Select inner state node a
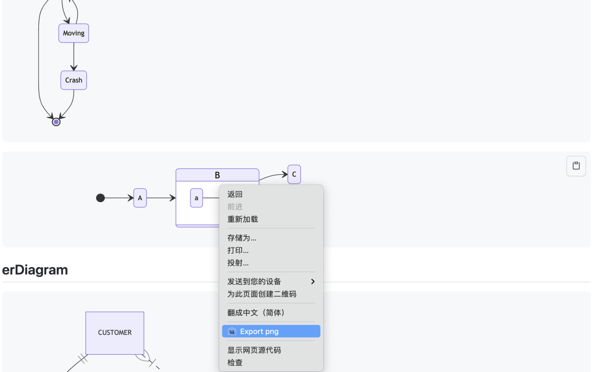Viewport: 596px width, 372px height. click(196, 198)
